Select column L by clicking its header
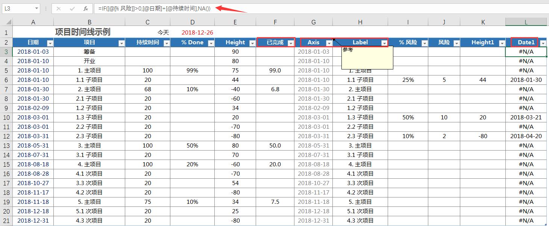 pyautogui.click(x=526, y=21)
